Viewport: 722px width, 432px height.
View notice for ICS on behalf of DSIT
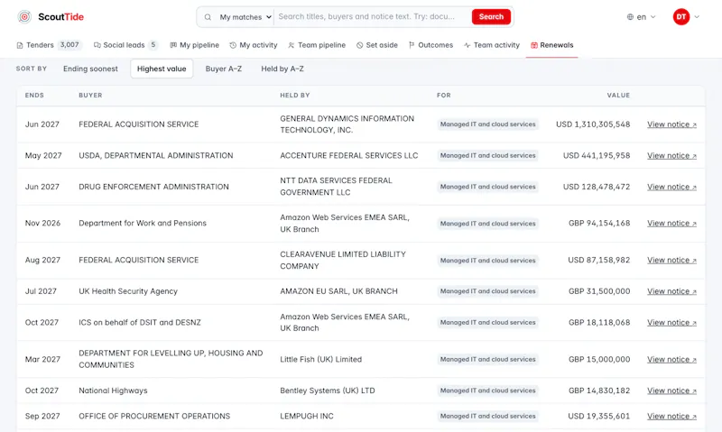tap(671, 323)
